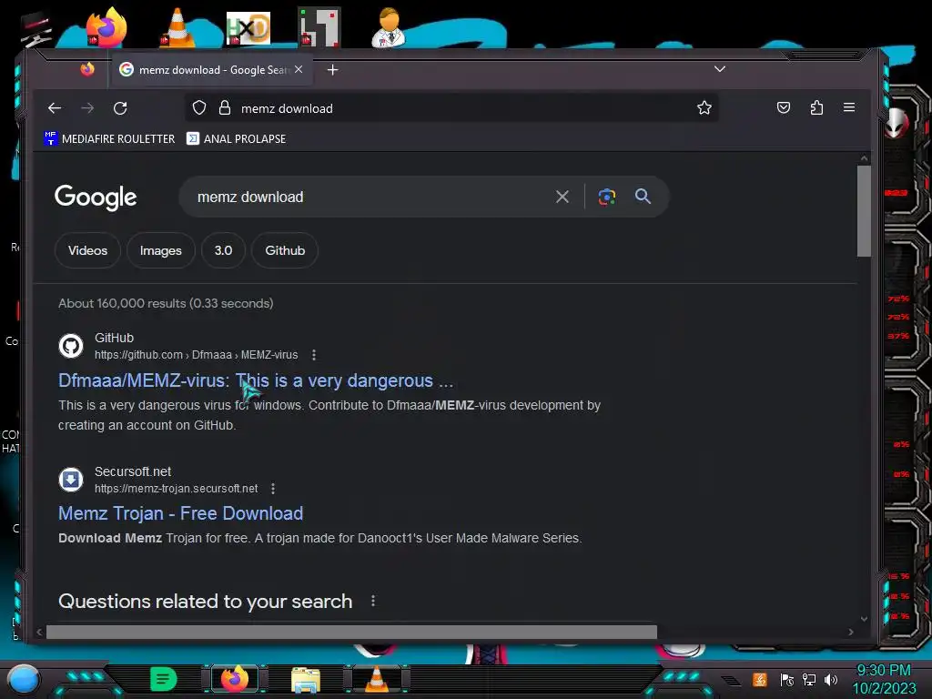Click the vertical scrollbar thumb
The image size is (932, 699).
click(x=864, y=211)
